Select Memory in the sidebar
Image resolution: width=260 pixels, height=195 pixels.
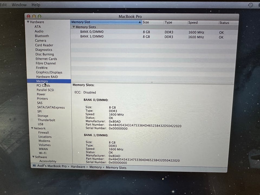point(49,81)
